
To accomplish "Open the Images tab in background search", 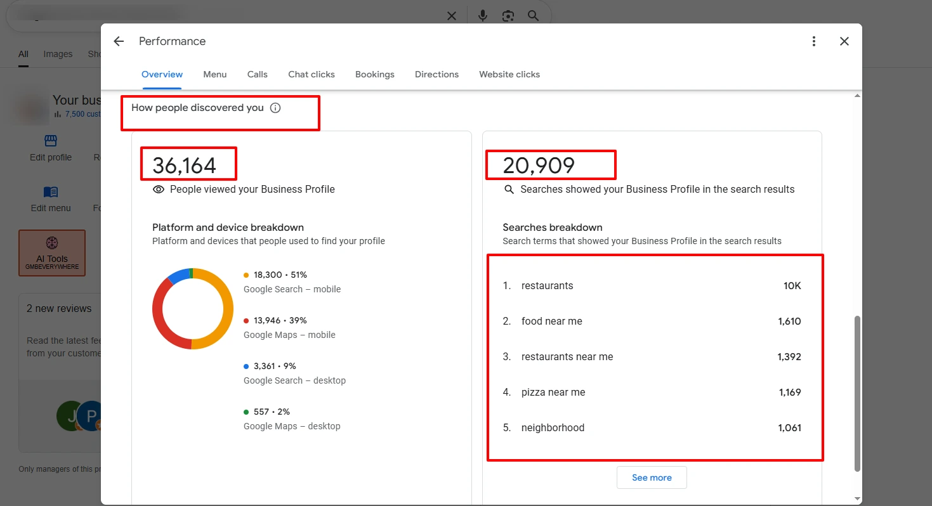I will 58,54.
